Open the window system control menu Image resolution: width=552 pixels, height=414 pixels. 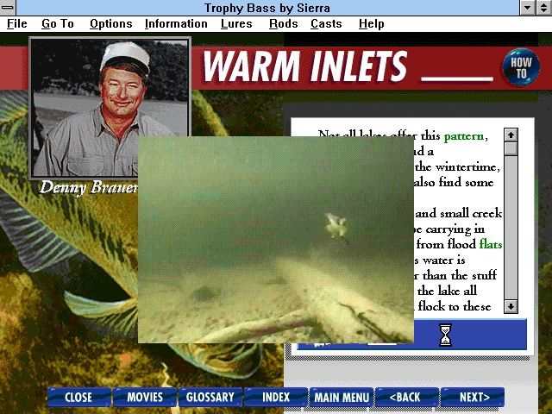[9, 8]
